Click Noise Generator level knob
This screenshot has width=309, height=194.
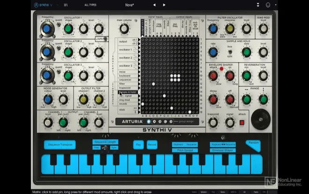(63, 100)
